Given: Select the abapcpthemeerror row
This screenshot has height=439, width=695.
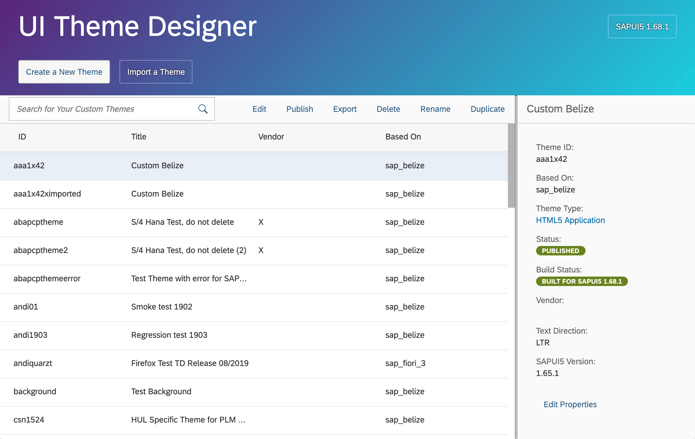Looking at the screenshot, I should pyautogui.click(x=254, y=279).
